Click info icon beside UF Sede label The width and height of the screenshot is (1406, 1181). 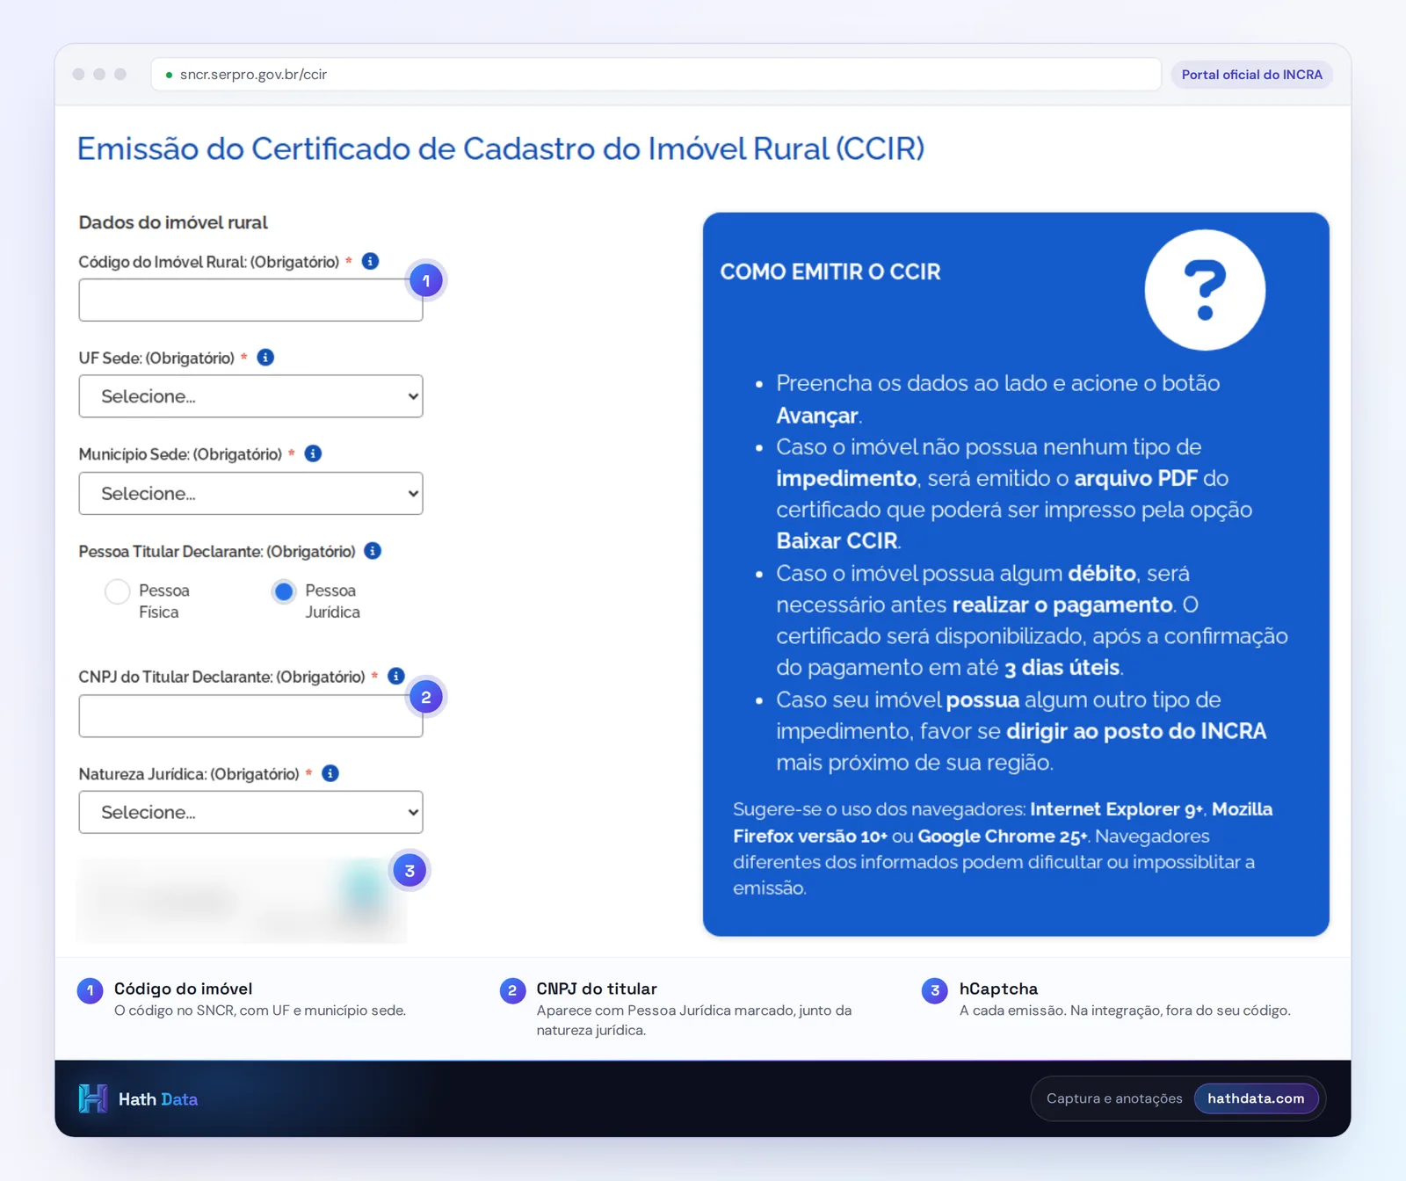coord(265,357)
